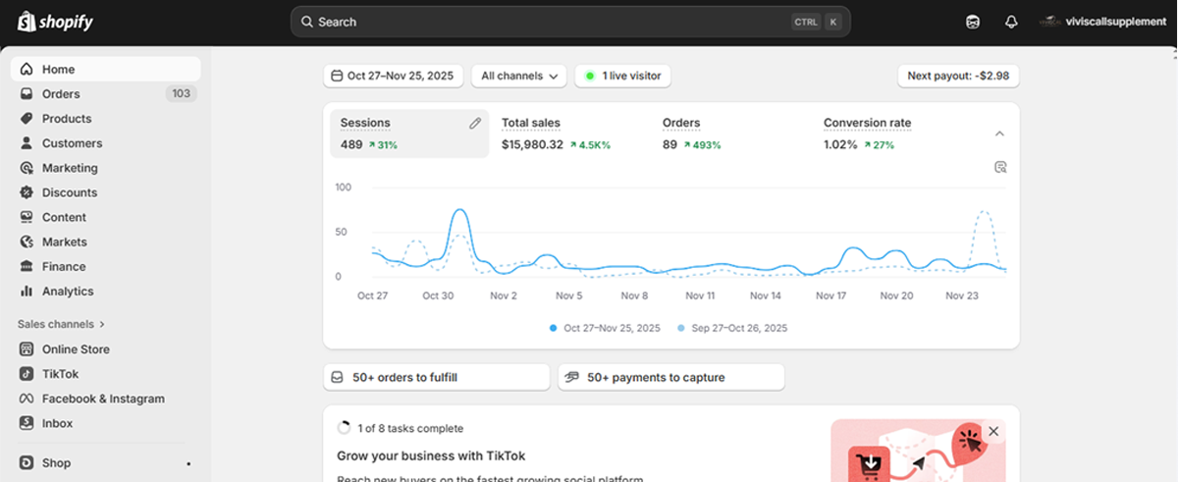Go to Orders in sidebar
Screen dimensions: 1178x482
61,94
